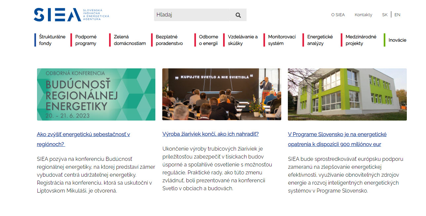Switch site language to EN

397,15
